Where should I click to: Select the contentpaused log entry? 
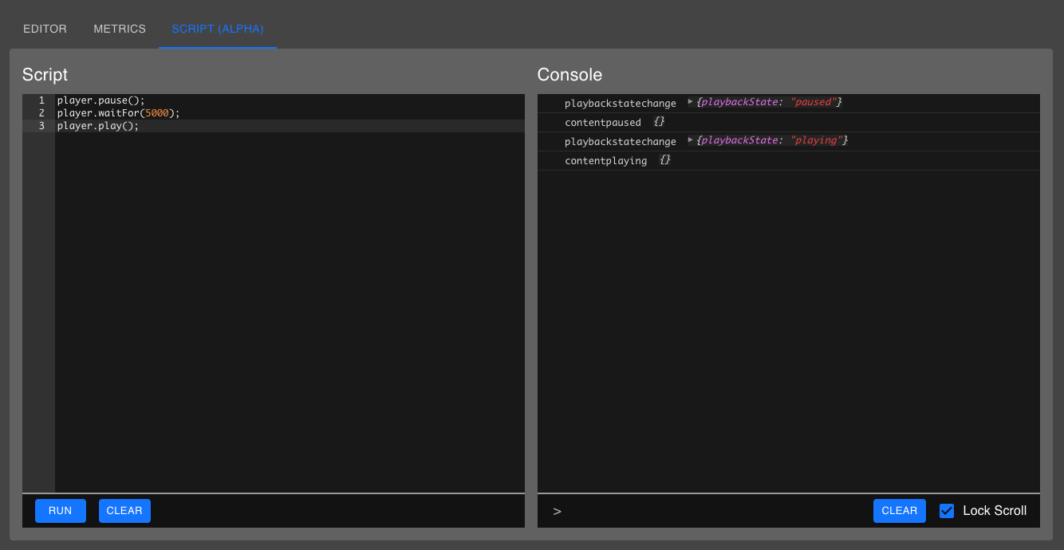[x=602, y=122]
